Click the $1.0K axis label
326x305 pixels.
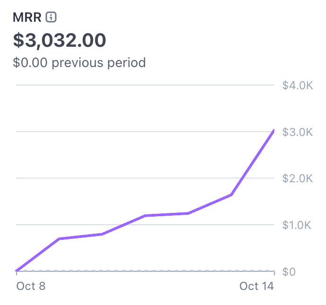click(x=297, y=225)
